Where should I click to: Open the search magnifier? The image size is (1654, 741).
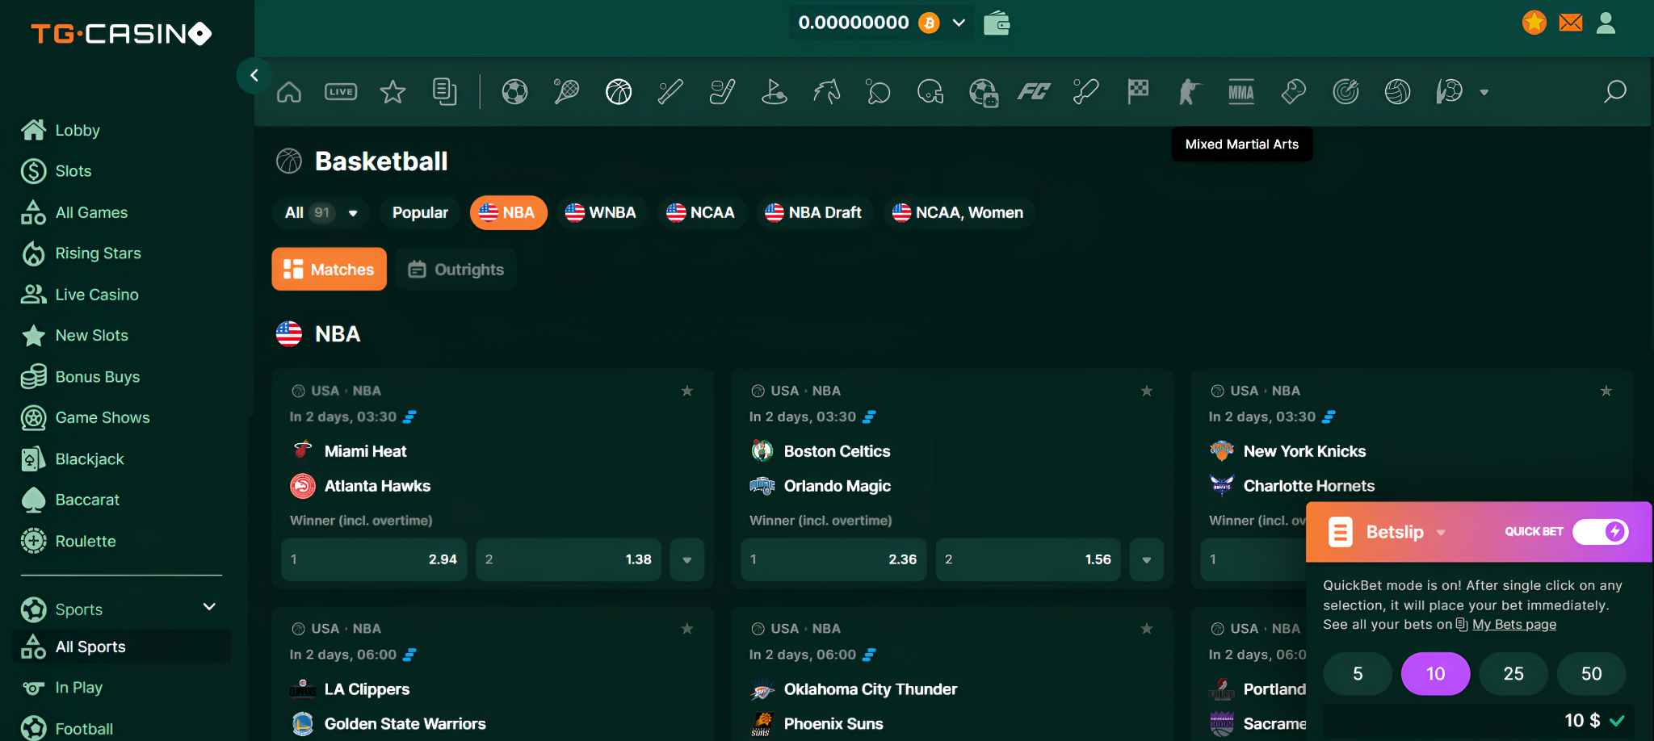(x=1614, y=91)
